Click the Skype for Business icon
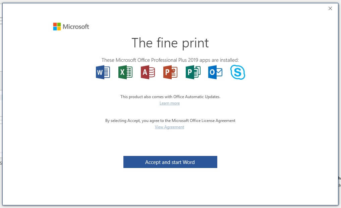 tap(238, 72)
